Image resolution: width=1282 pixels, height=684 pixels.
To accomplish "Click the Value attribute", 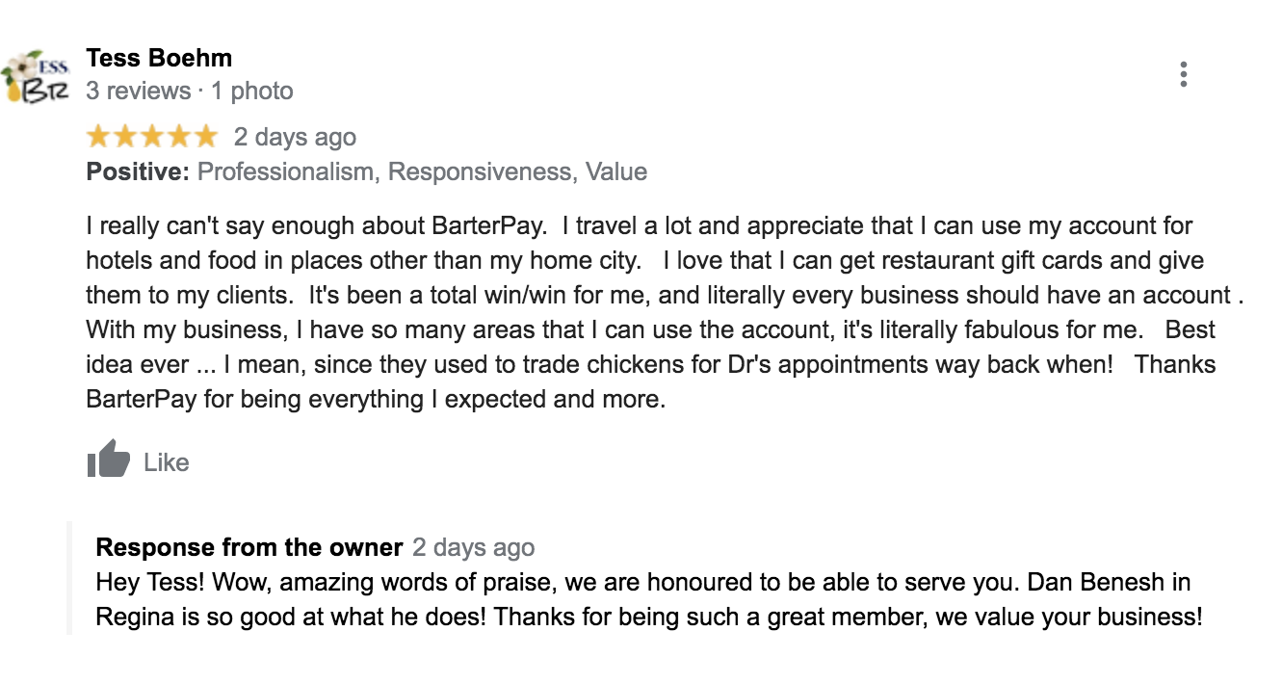I will click(616, 172).
